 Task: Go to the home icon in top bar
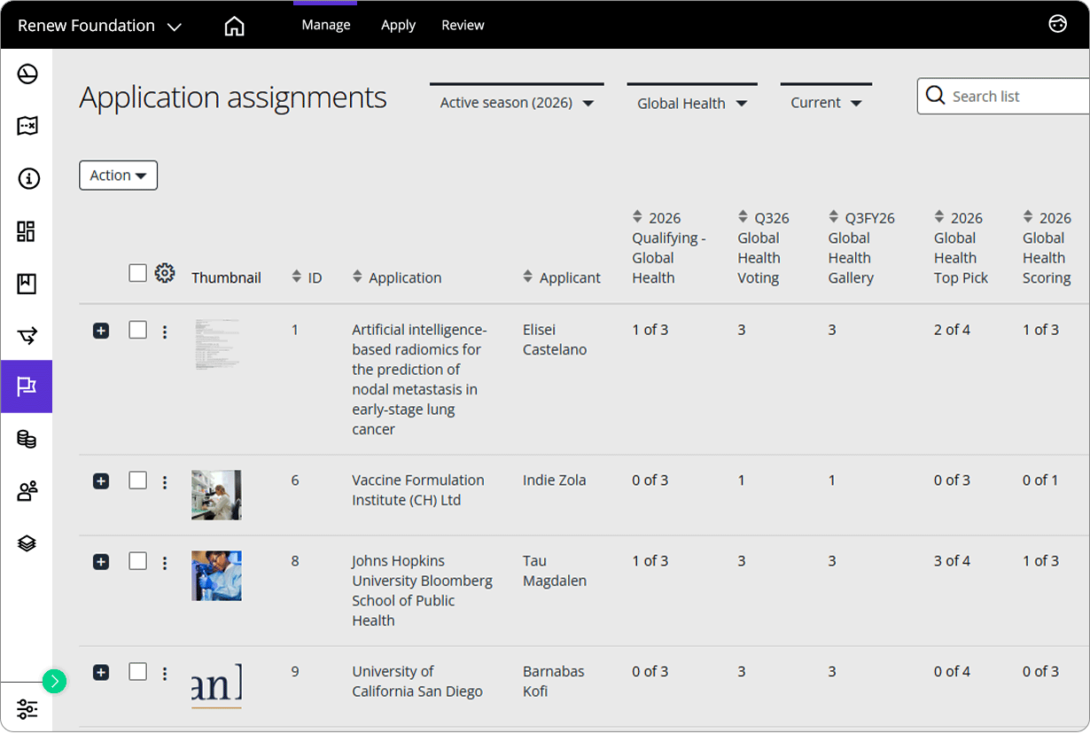point(234,26)
